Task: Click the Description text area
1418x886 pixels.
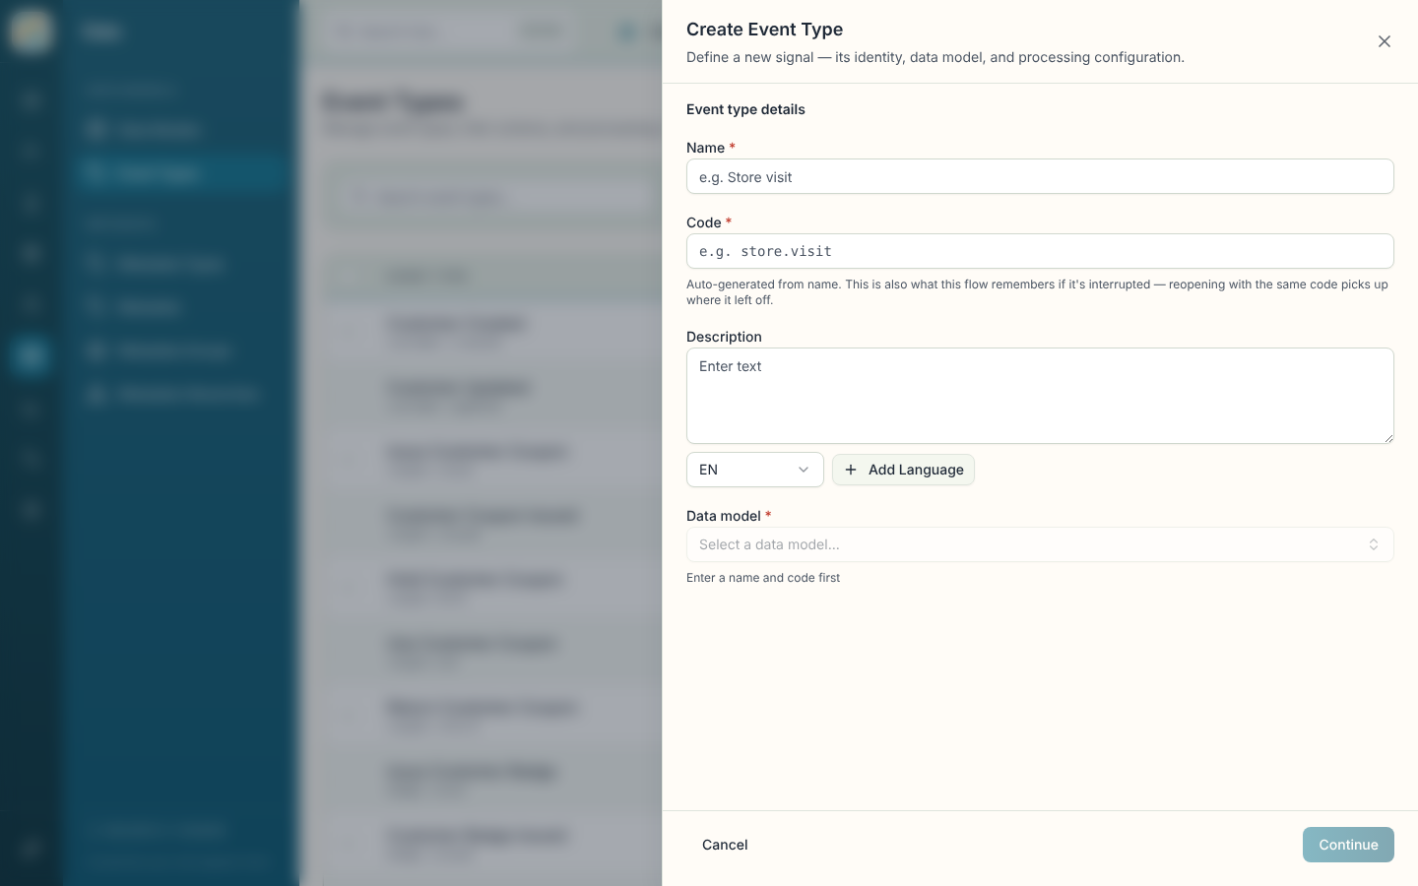Action: [x=1040, y=396]
